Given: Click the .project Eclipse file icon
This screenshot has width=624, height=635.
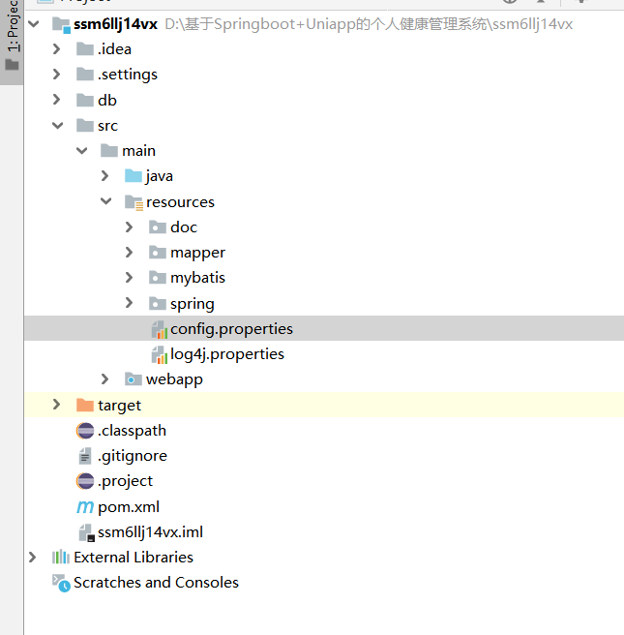Looking at the screenshot, I should (85, 481).
